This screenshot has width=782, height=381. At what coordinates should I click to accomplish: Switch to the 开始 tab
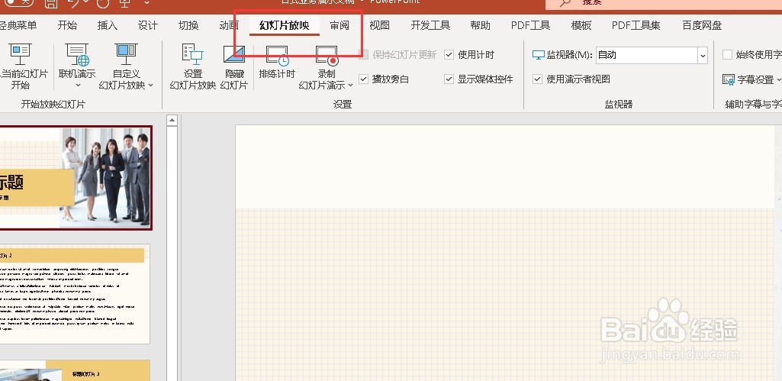tap(67, 25)
